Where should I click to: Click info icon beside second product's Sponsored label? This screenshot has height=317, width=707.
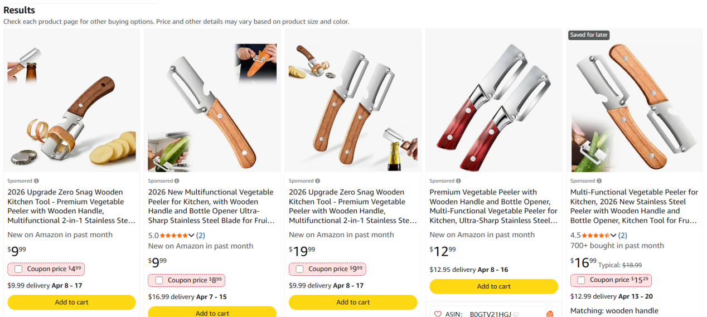[177, 181]
